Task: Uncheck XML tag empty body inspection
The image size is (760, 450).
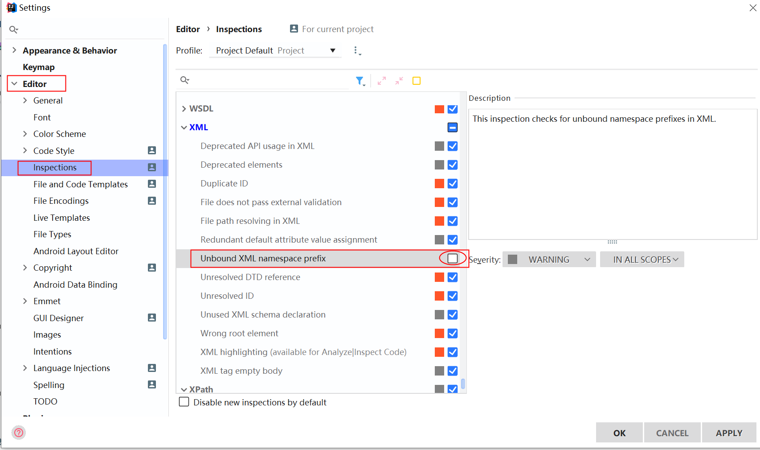Action: click(x=453, y=371)
